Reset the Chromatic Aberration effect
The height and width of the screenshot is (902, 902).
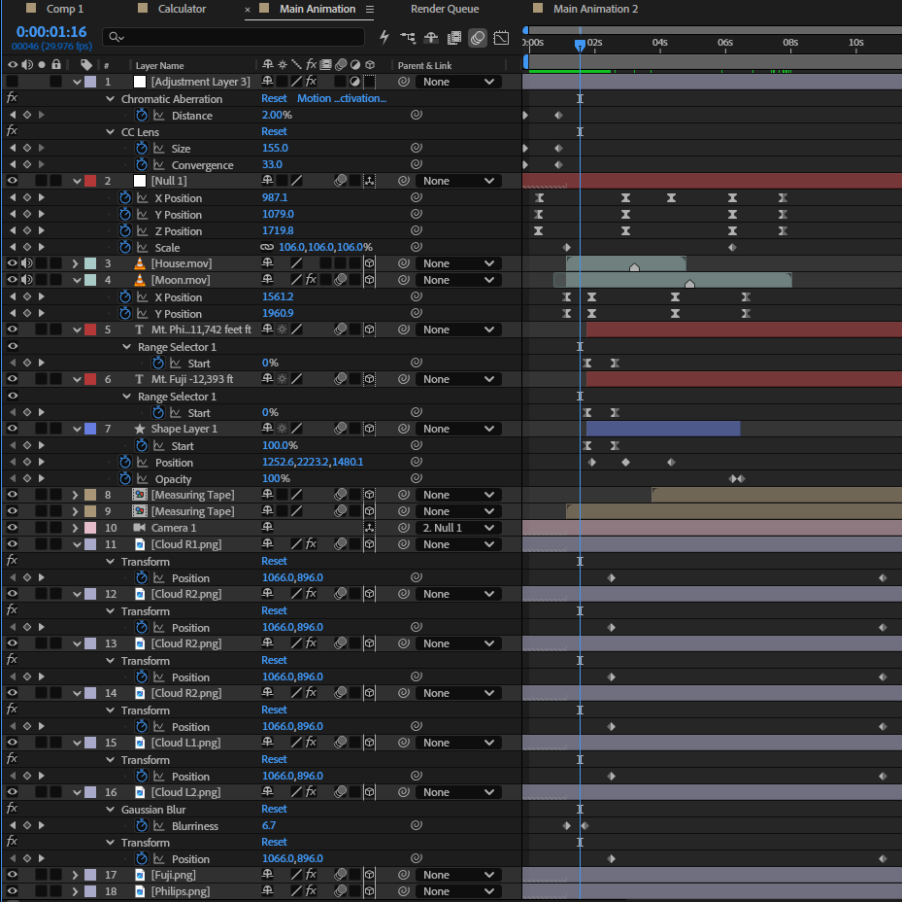274,98
